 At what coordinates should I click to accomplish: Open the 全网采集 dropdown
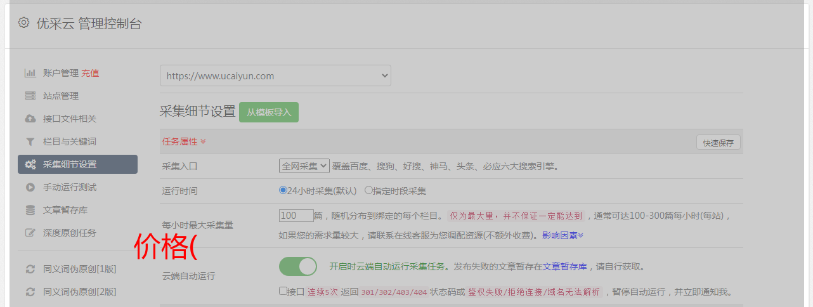coord(304,166)
